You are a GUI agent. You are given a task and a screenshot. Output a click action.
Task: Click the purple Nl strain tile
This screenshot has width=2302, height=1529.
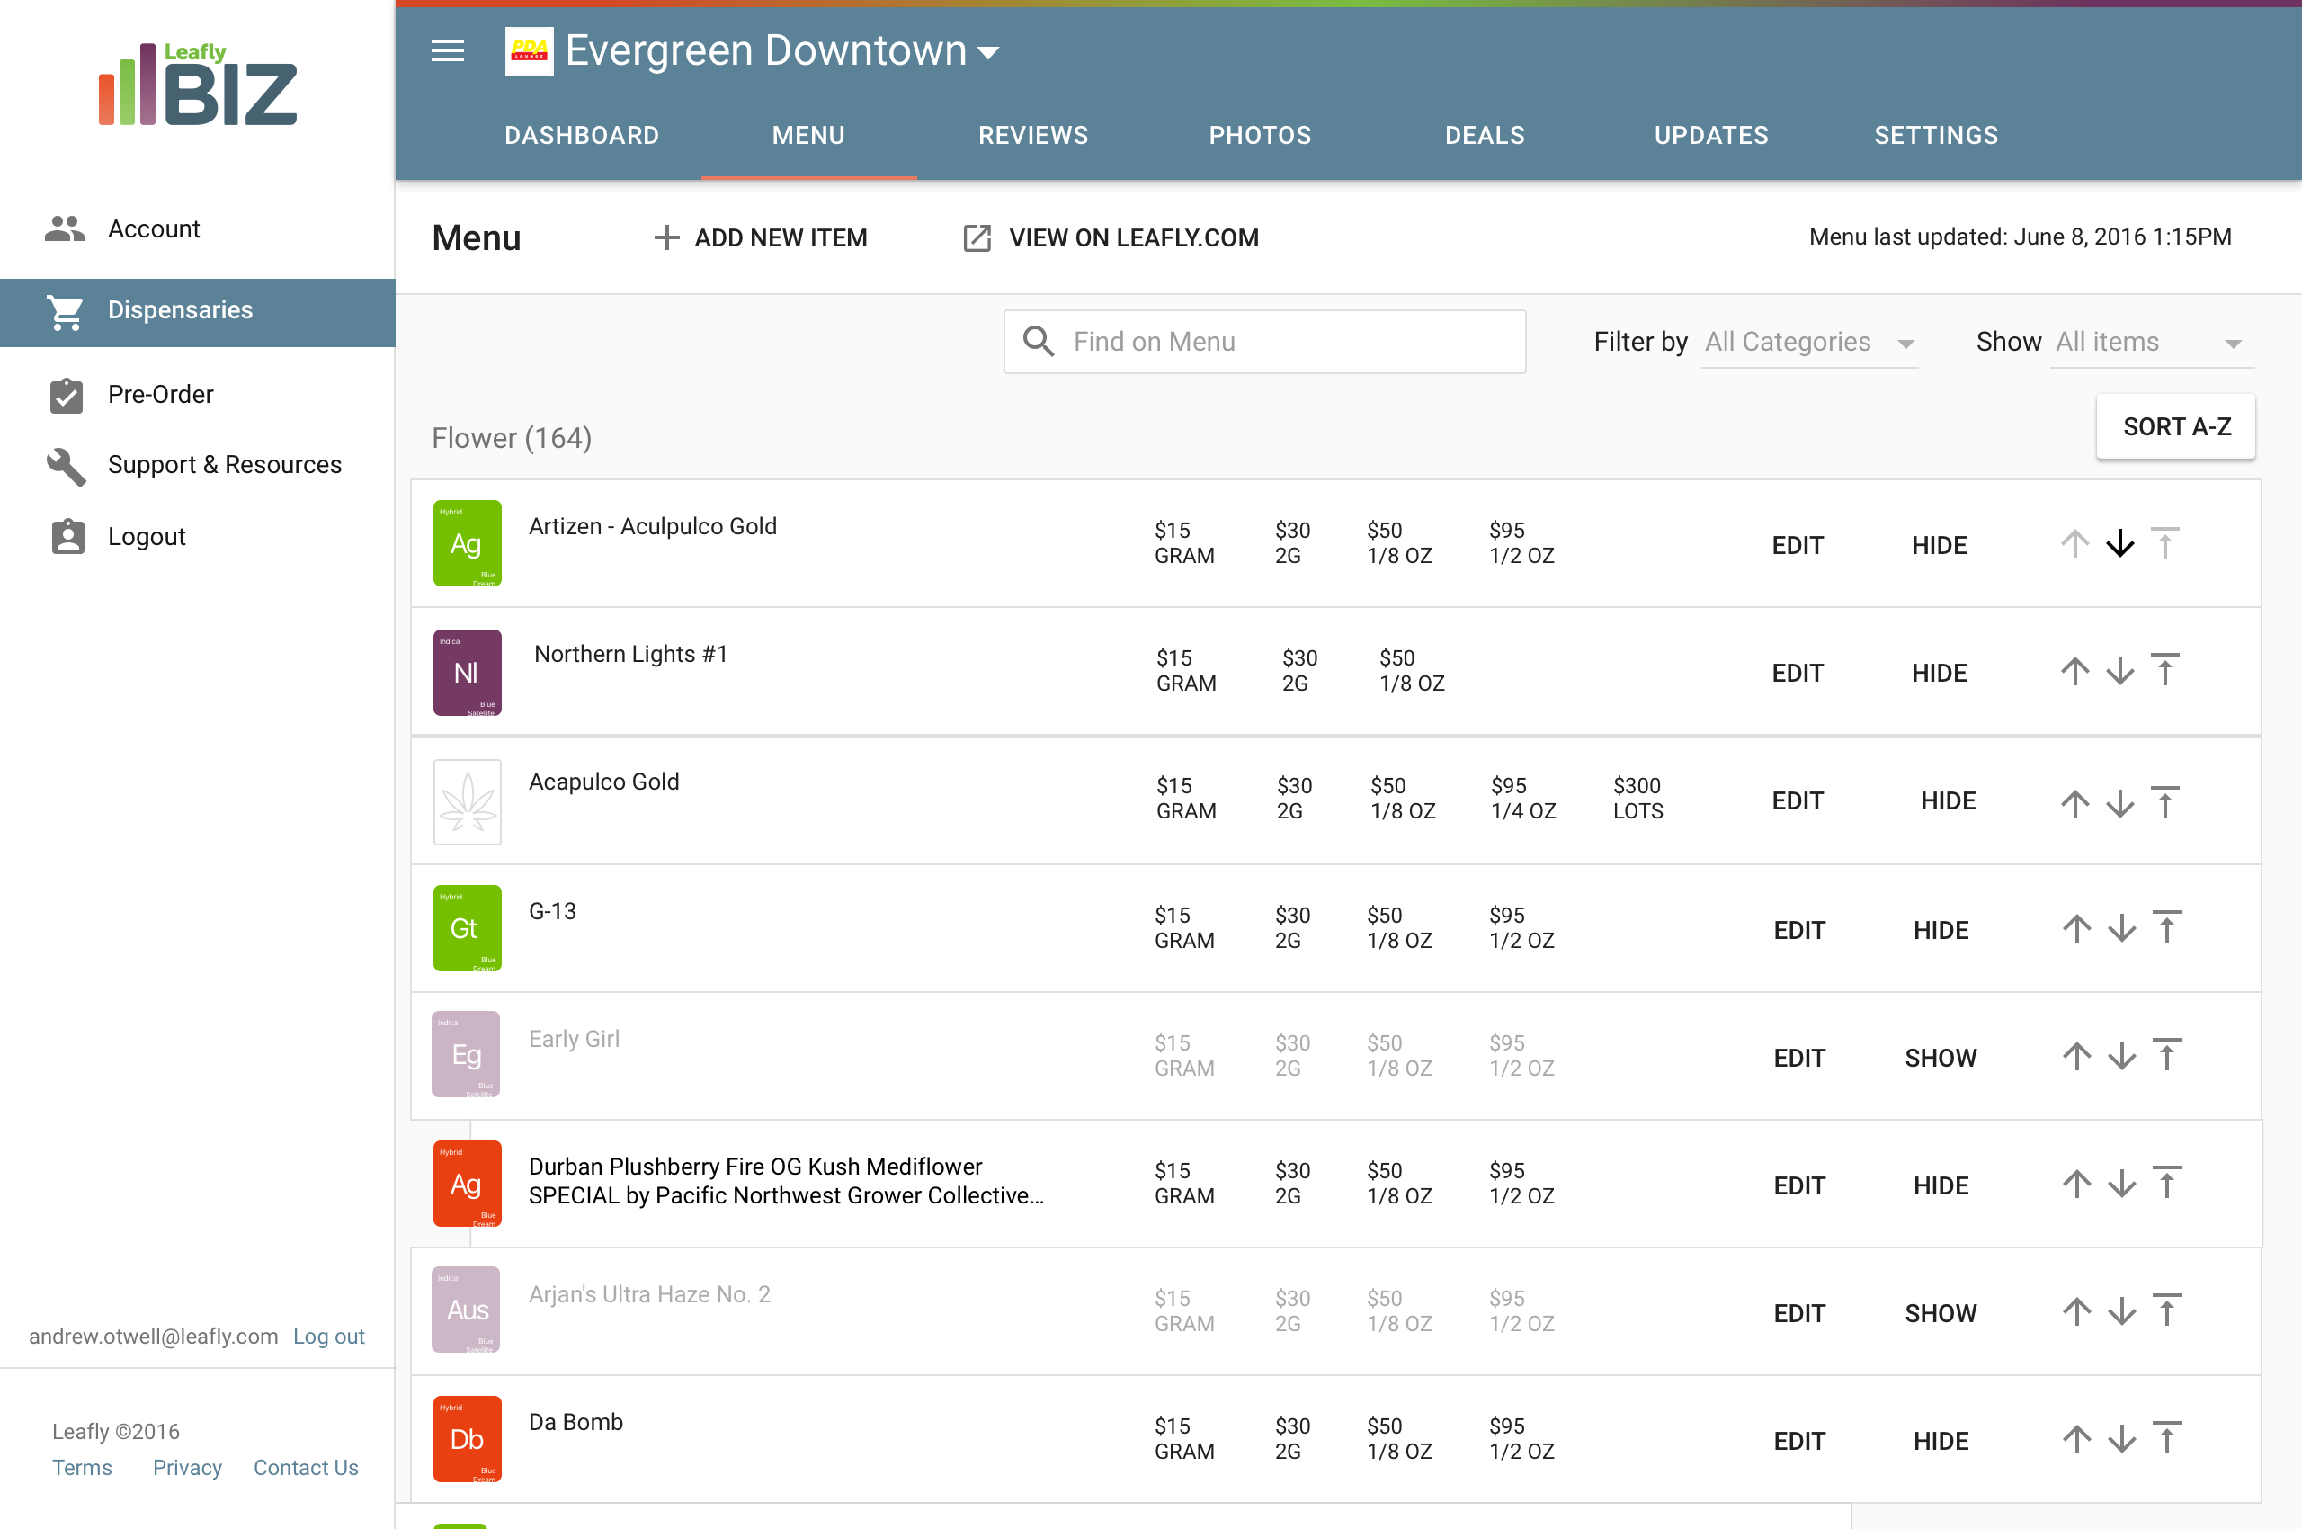click(467, 673)
